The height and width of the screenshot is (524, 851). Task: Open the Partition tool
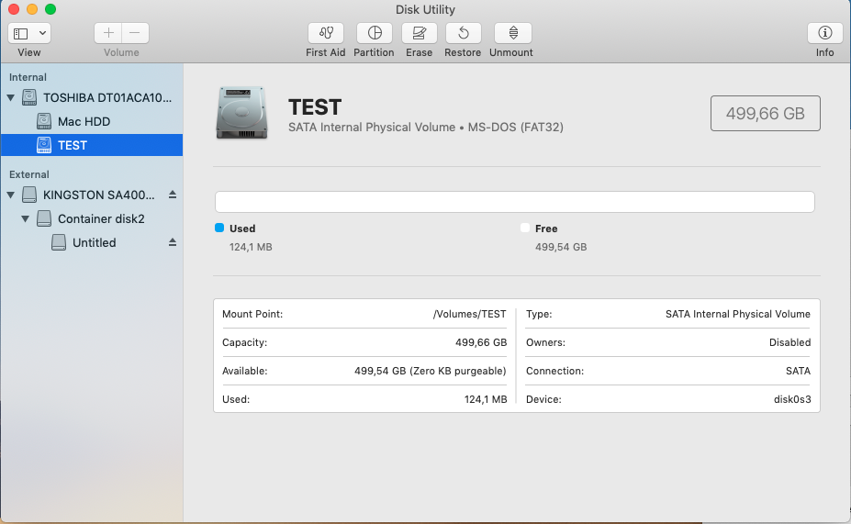[375, 33]
